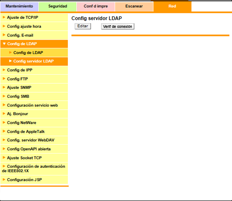Open the Config de LDAP sub-item

coord(34,53)
